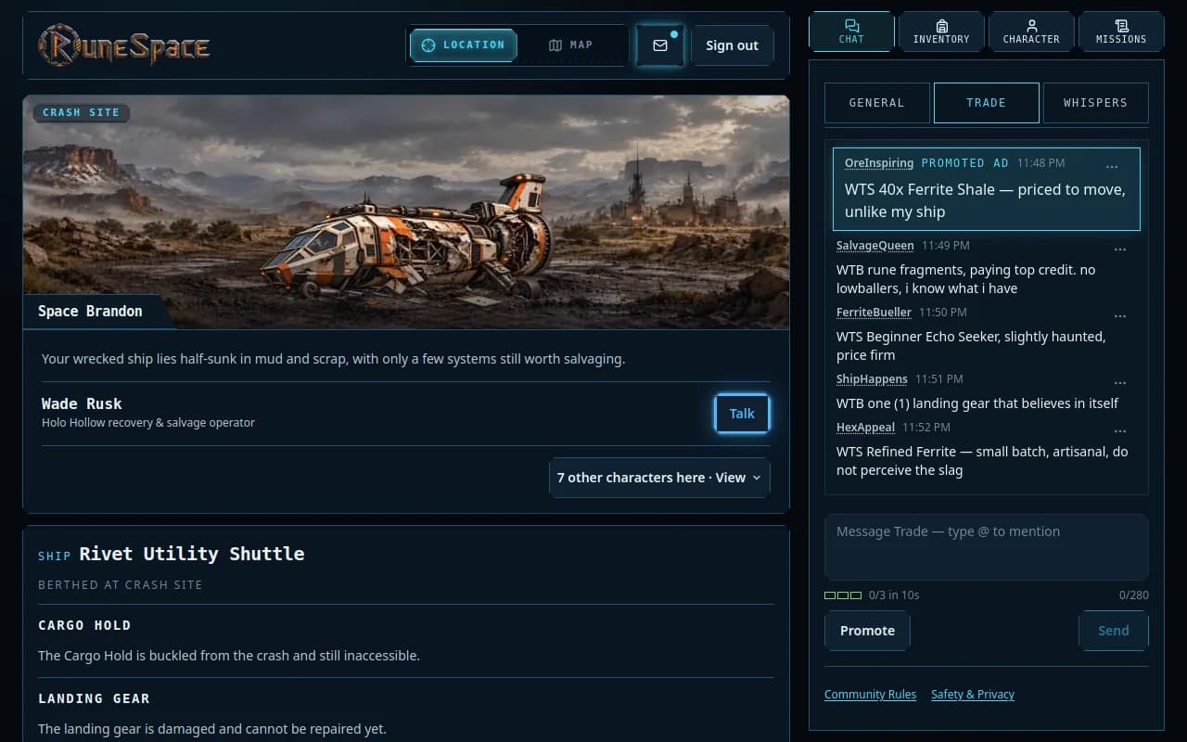
Task: Click the Promote button
Action: (x=867, y=631)
